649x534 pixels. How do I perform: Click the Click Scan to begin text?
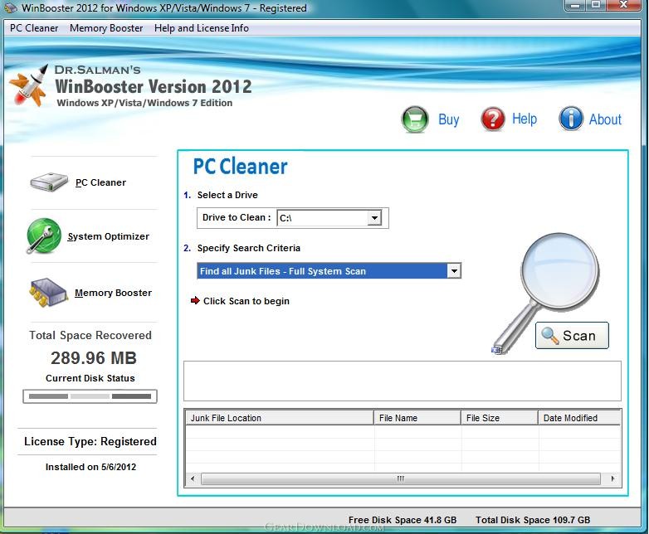pos(246,301)
